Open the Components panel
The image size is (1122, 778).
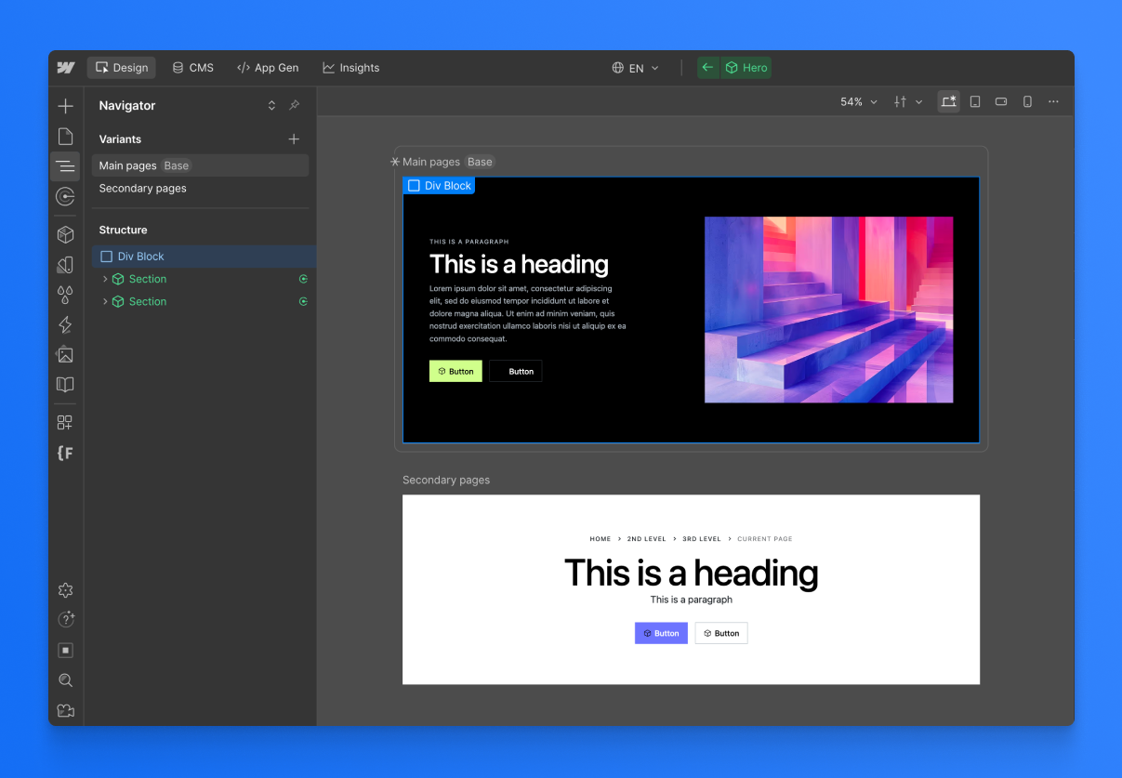pos(65,234)
